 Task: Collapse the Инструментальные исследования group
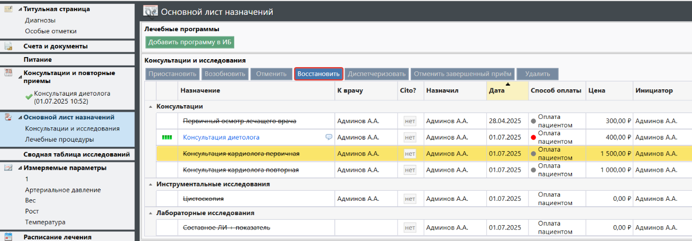[x=151, y=184]
